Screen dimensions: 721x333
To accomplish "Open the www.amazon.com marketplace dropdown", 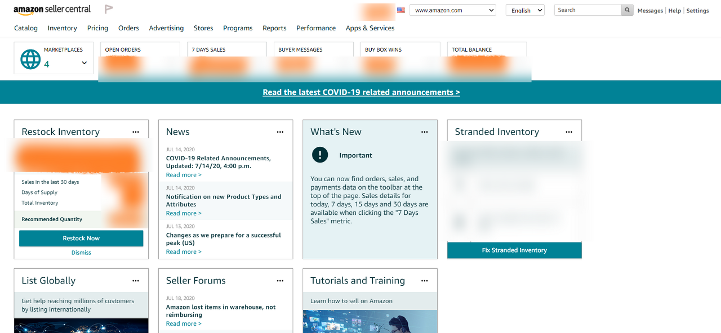I will 453,10.
